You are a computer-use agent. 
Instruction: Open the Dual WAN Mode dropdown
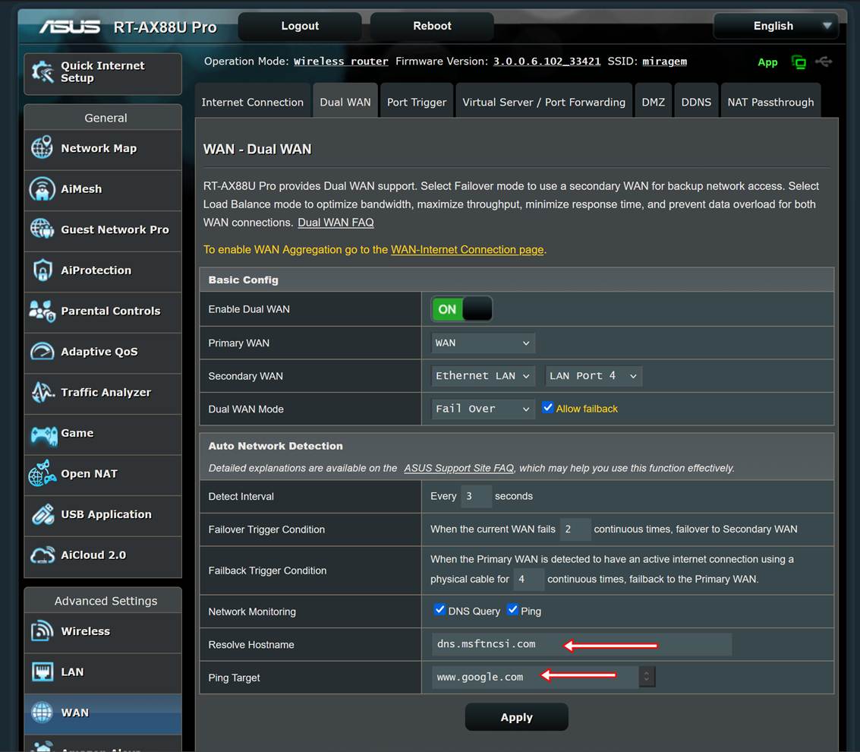click(483, 409)
